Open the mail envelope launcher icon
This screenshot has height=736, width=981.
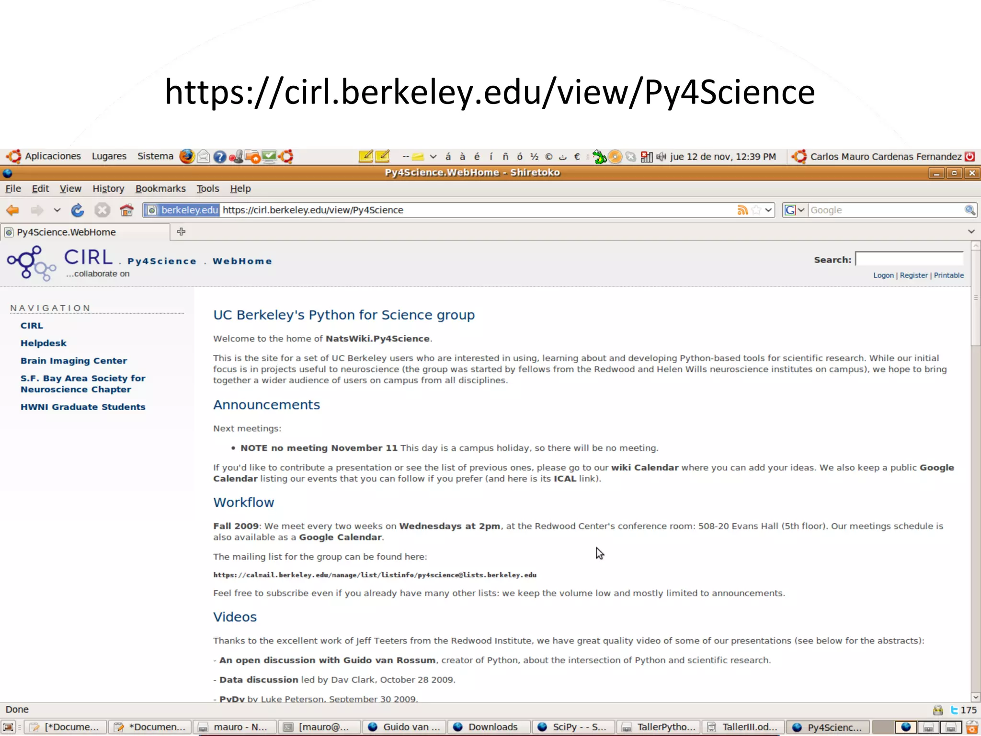204,157
